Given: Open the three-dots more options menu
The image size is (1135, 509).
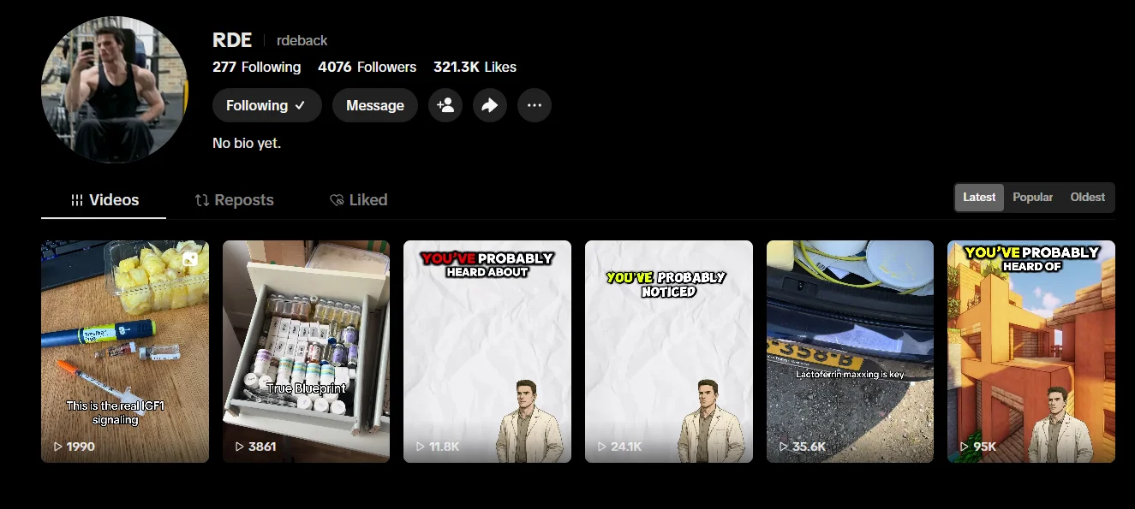Looking at the screenshot, I should click(x=535, y=105).
